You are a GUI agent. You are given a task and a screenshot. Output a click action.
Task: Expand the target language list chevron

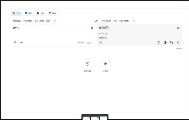click(x=134, y=21)
